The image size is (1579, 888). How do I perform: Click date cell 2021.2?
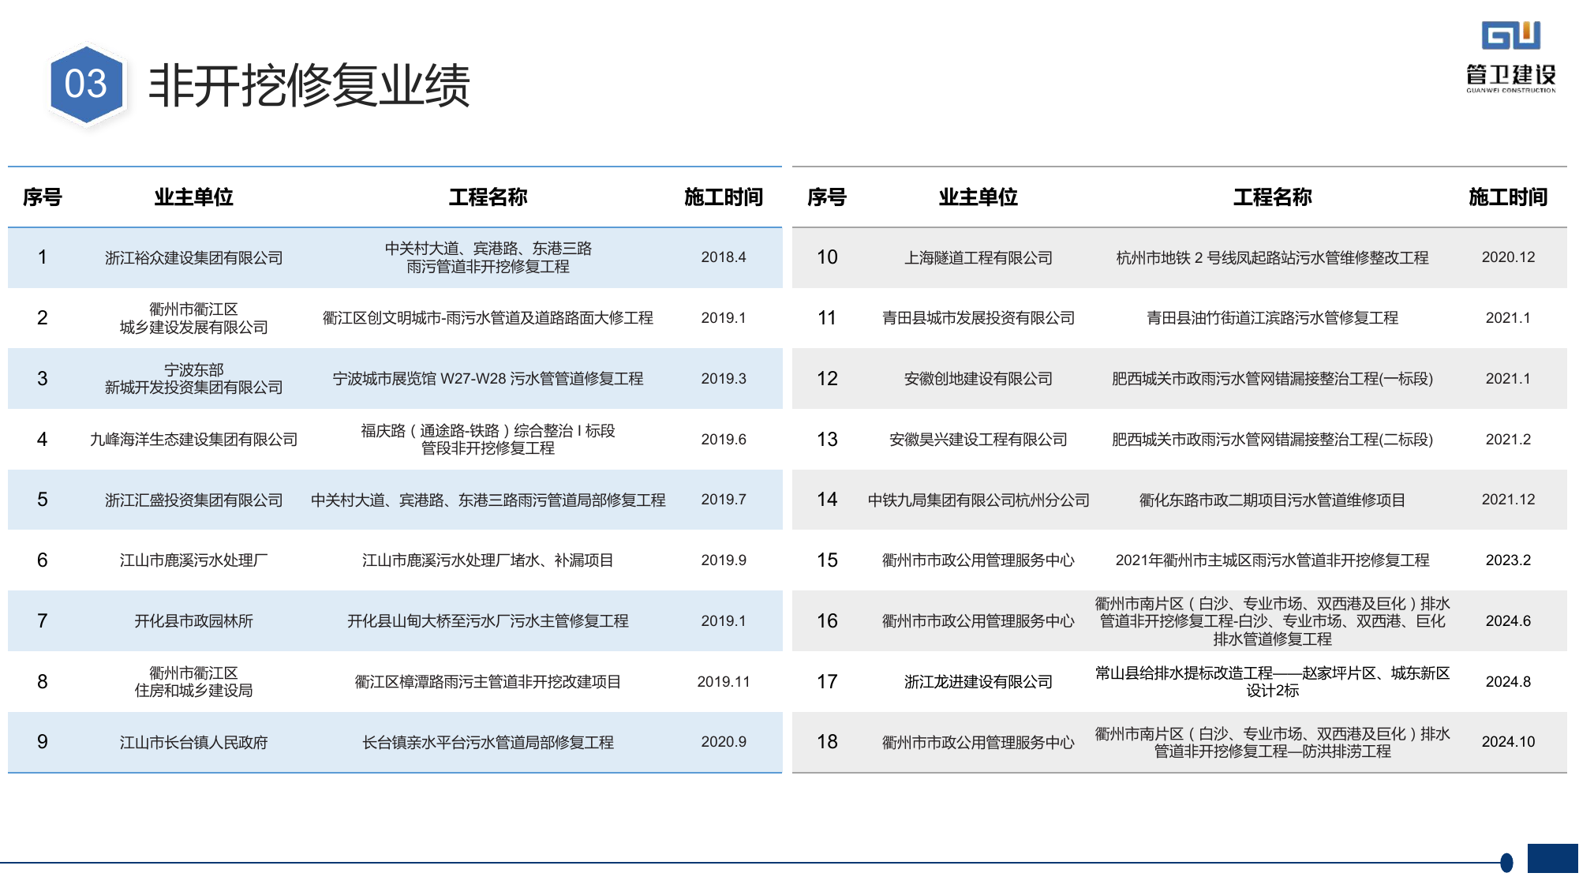point(1508,440)
